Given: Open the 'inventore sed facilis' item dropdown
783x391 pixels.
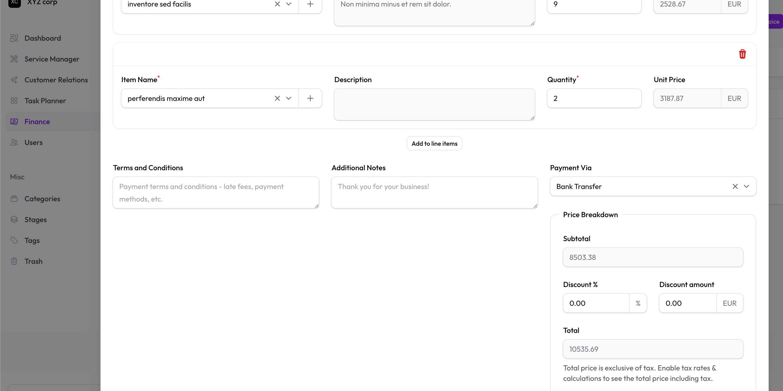Looking at the screenshot, I should tap(289, 4).
